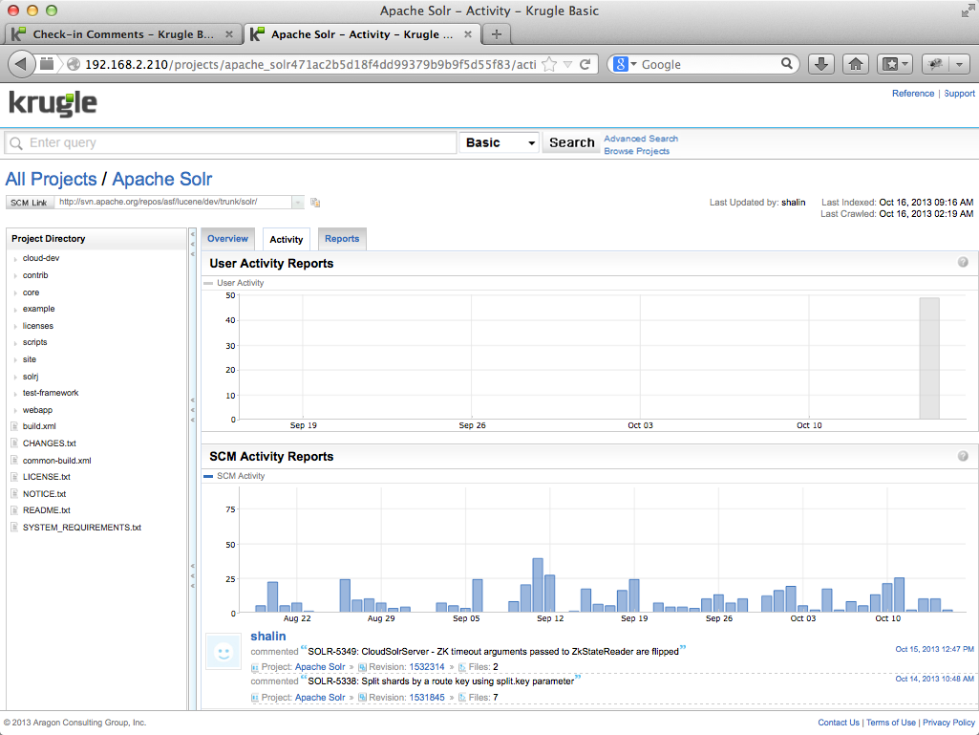Go to the browser home page icon
Image resolution: width=979 pixels, height=735 pixels.
point(856,64)
